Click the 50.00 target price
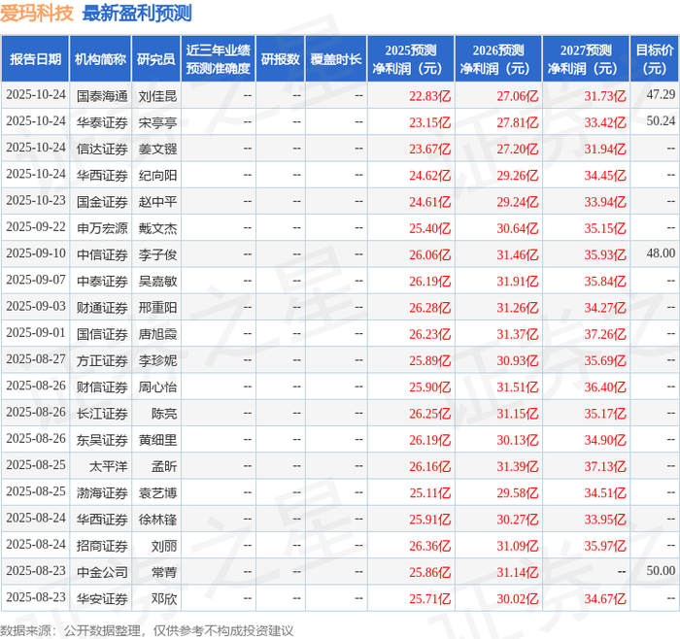This screenshot has width=680, height=639. [661, 571]
